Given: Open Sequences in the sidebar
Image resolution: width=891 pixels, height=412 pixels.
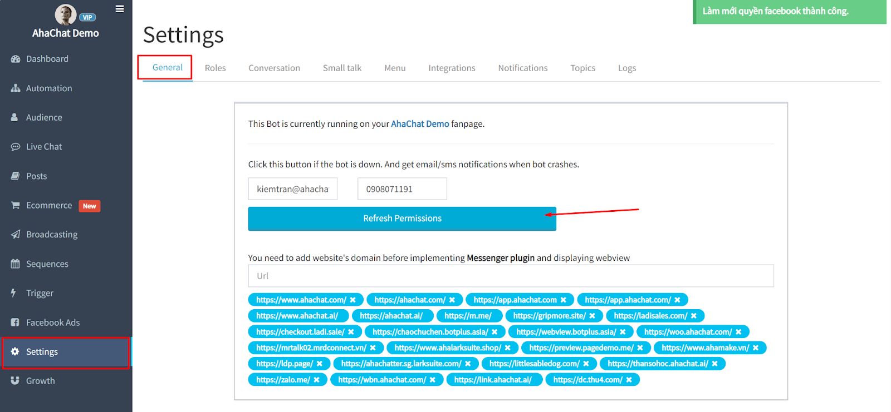Looking at the screenshot, I should tap(47, 264).
